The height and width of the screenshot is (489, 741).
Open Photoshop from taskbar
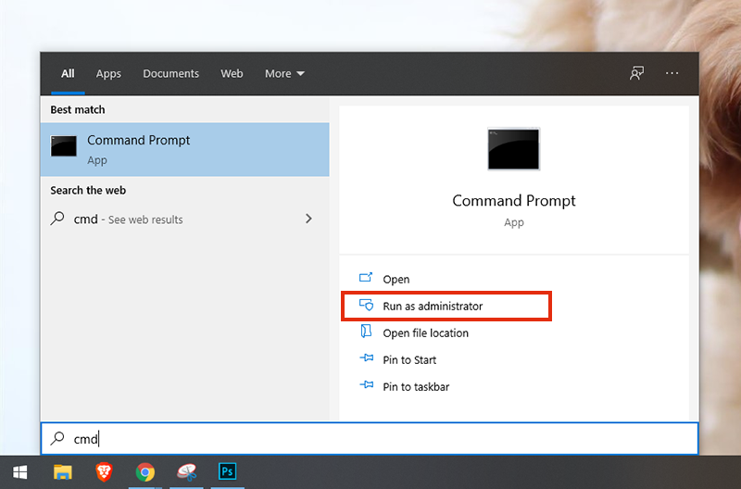[227, 471]
